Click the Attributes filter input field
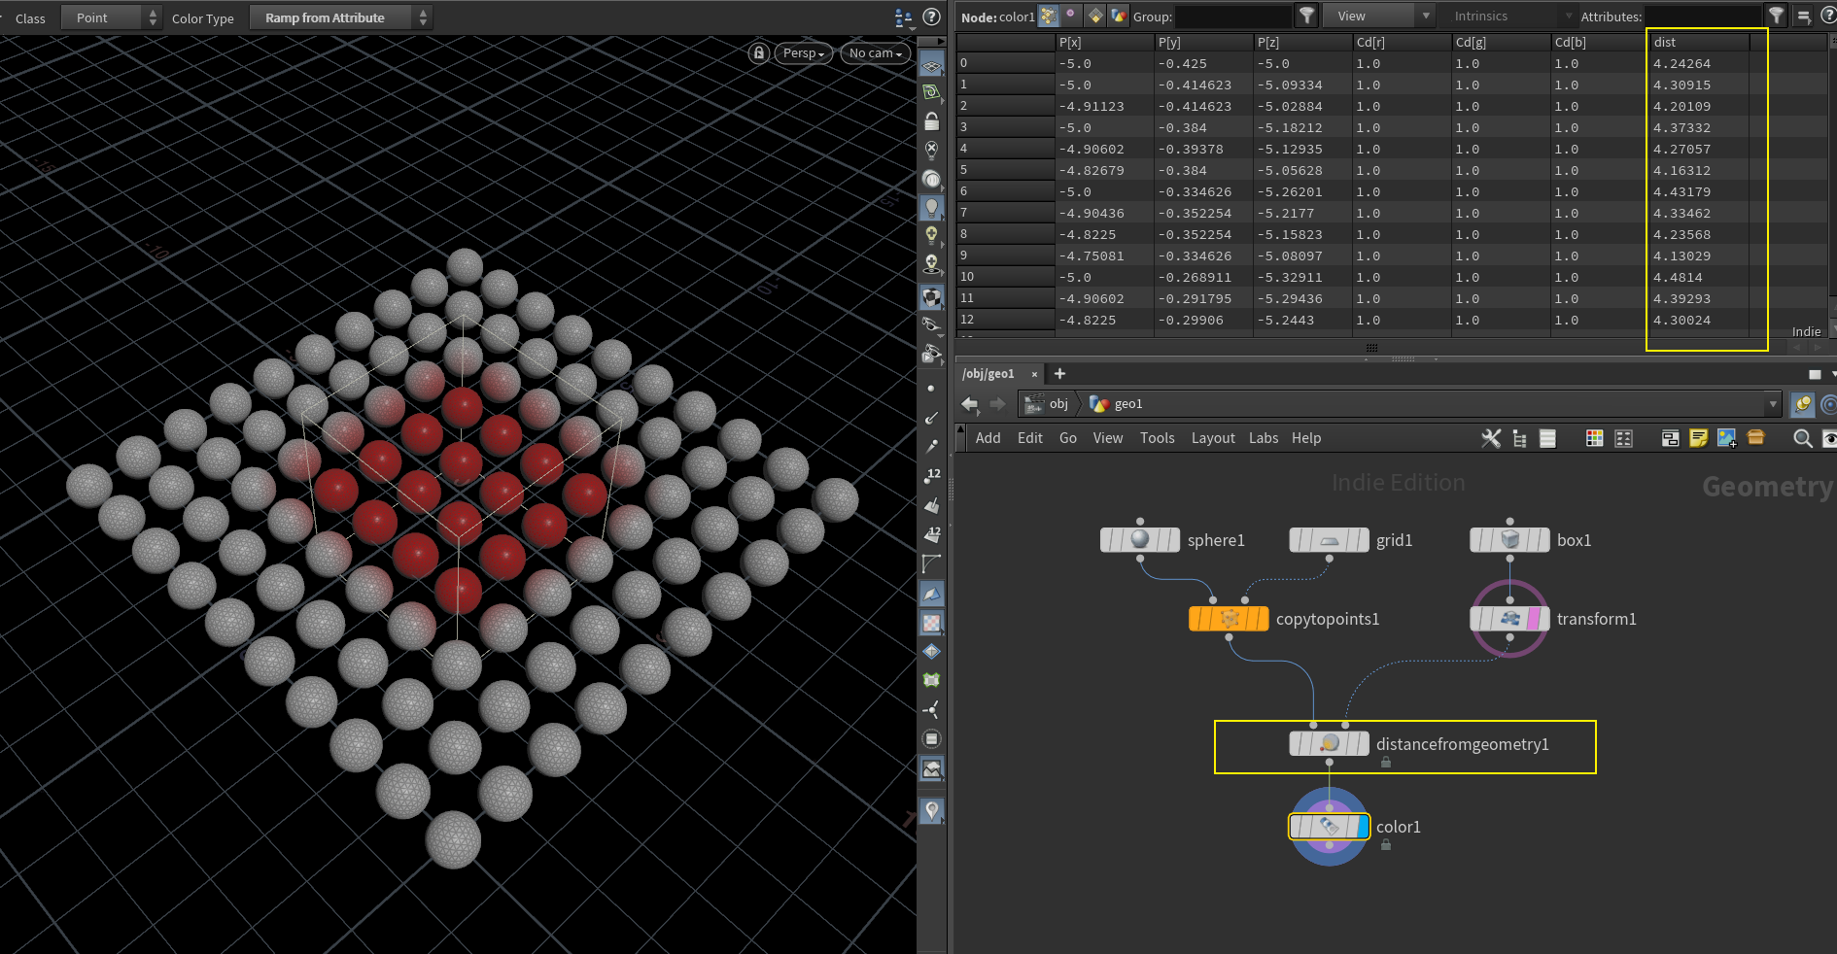The height and width of the screenshot is (954, 1837). (x=1702, y=17)
